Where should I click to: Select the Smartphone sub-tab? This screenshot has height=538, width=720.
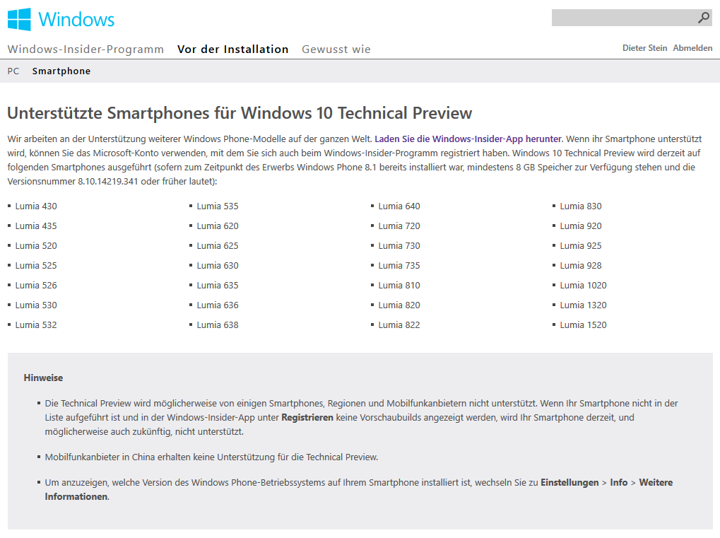(x=61, y=71)
